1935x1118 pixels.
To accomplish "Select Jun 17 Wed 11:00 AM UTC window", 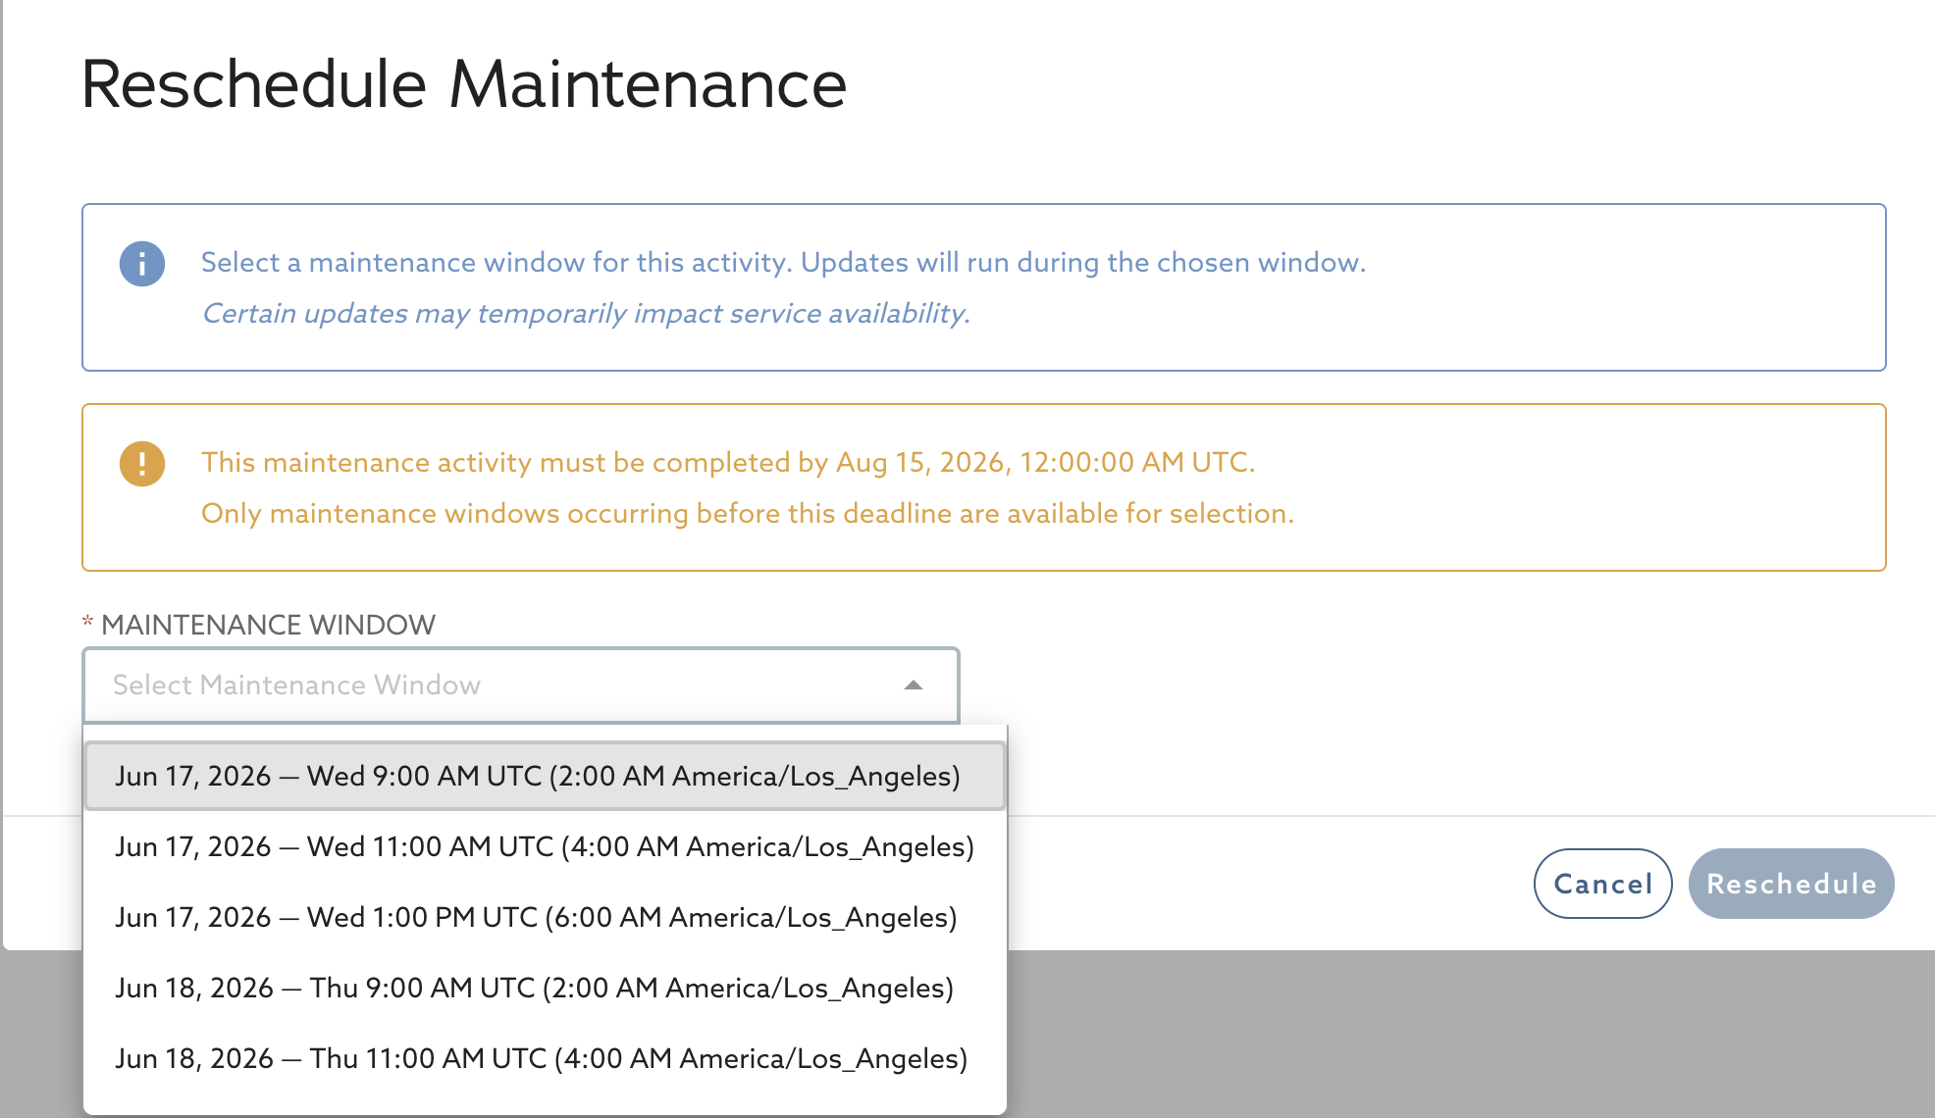I will [x=545, y=846].
